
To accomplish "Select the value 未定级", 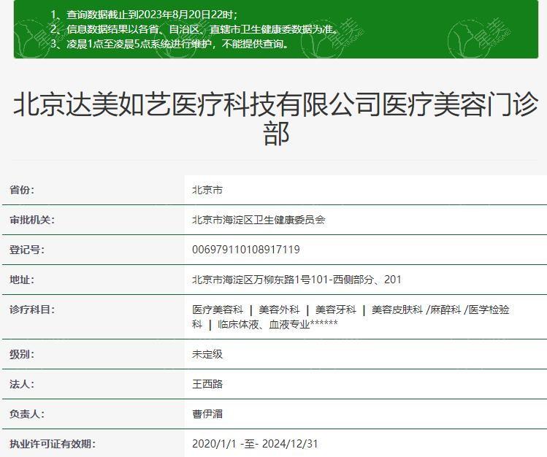I will (x=207, y=354).
